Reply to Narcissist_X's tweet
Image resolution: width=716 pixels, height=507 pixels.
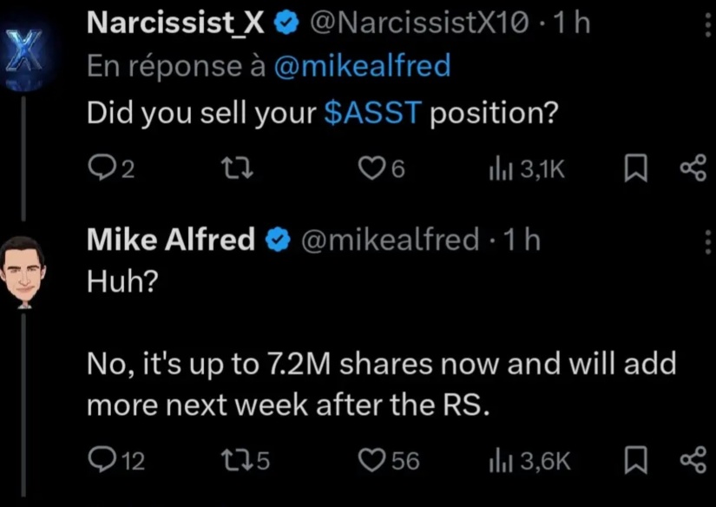[x=111, y=169]
